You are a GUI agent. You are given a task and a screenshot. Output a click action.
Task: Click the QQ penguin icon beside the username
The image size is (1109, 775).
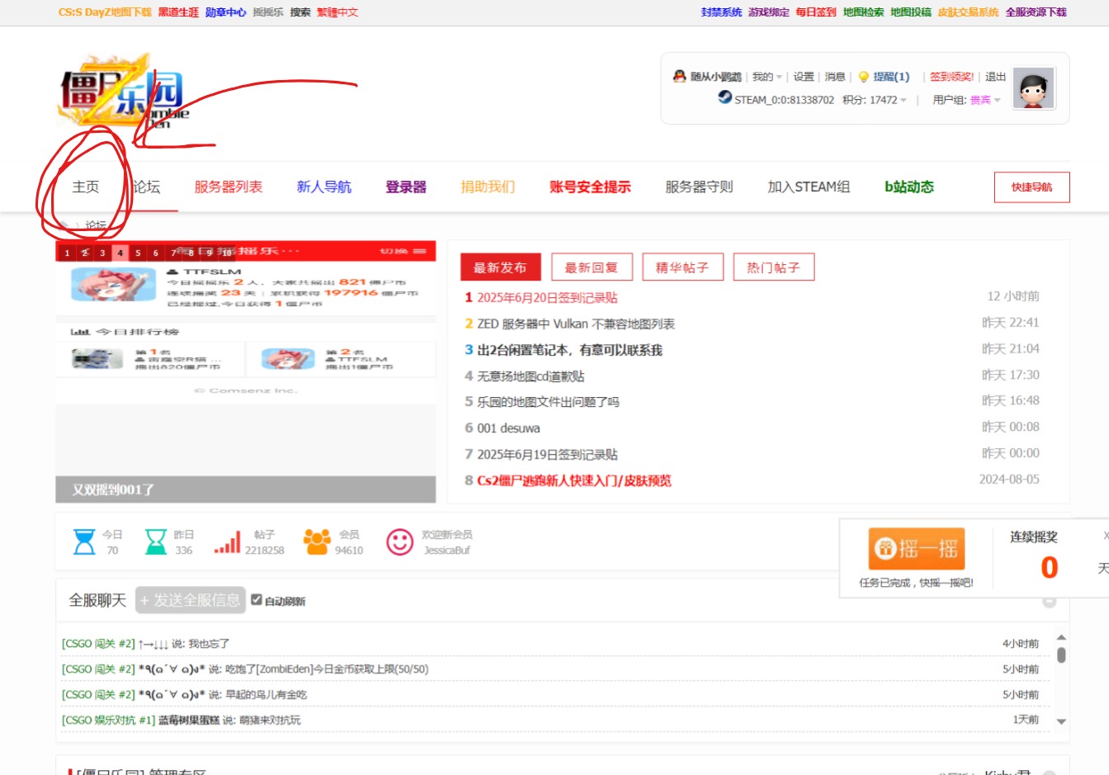[679, 76]
